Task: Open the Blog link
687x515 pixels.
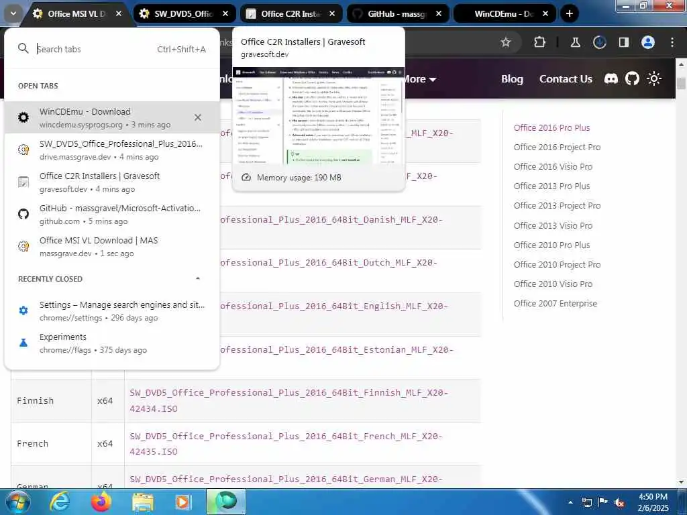Action: tap(512, 79)
